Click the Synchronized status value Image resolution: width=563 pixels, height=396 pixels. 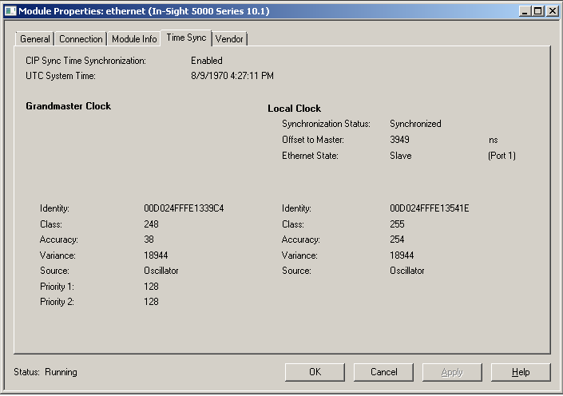pos(415,124)
